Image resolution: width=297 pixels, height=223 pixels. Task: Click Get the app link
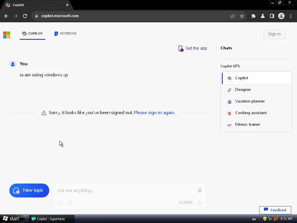coord(193,48)
